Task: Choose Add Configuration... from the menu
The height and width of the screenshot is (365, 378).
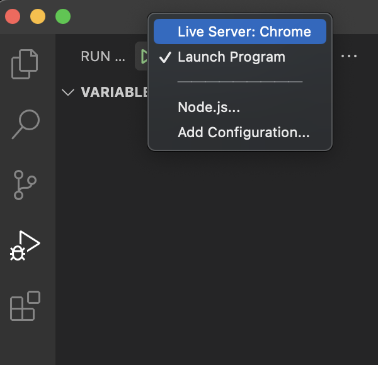Action: (x=240, y=132)
